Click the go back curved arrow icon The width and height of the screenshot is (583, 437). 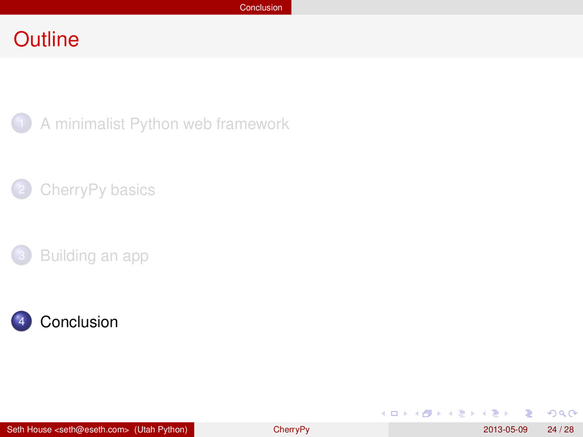[x=552, y=414]
